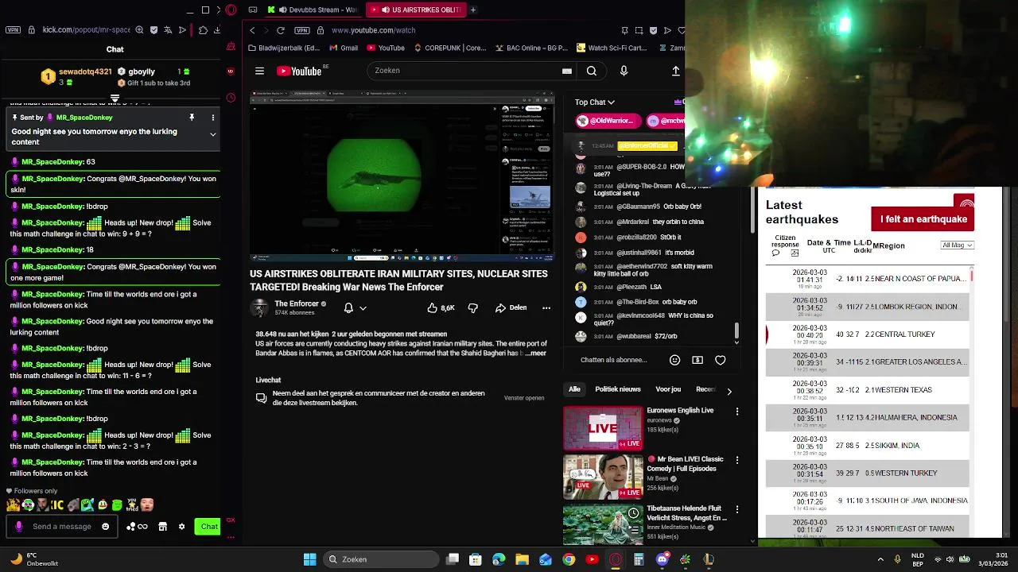Viewport: 1018px width, 572px height.
Task: Open Mr Bean LIVE video thumbnail
Action: (x=603, y=477)
